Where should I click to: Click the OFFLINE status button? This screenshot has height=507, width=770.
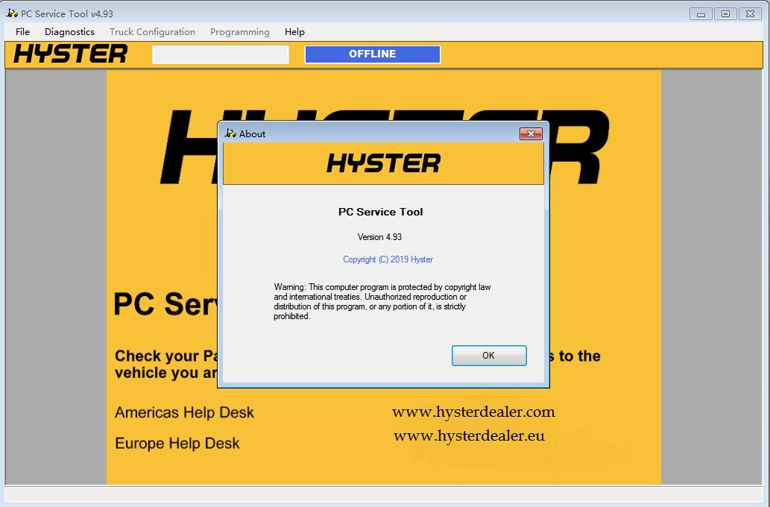click(x=372, y=54)
